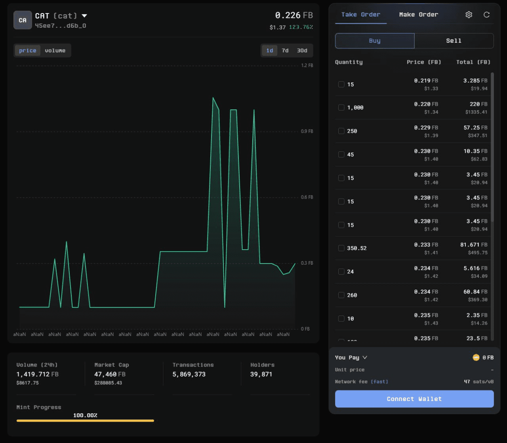
Task: Click the Transactions count 5,869,373
Action: [x=189, y=374]
